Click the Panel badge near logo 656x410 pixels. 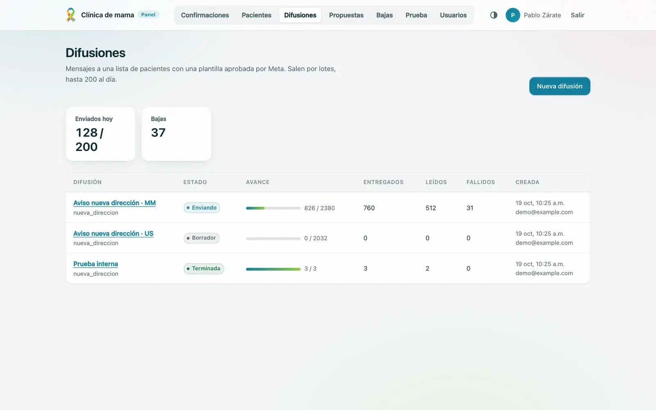(x=148, y=15)
